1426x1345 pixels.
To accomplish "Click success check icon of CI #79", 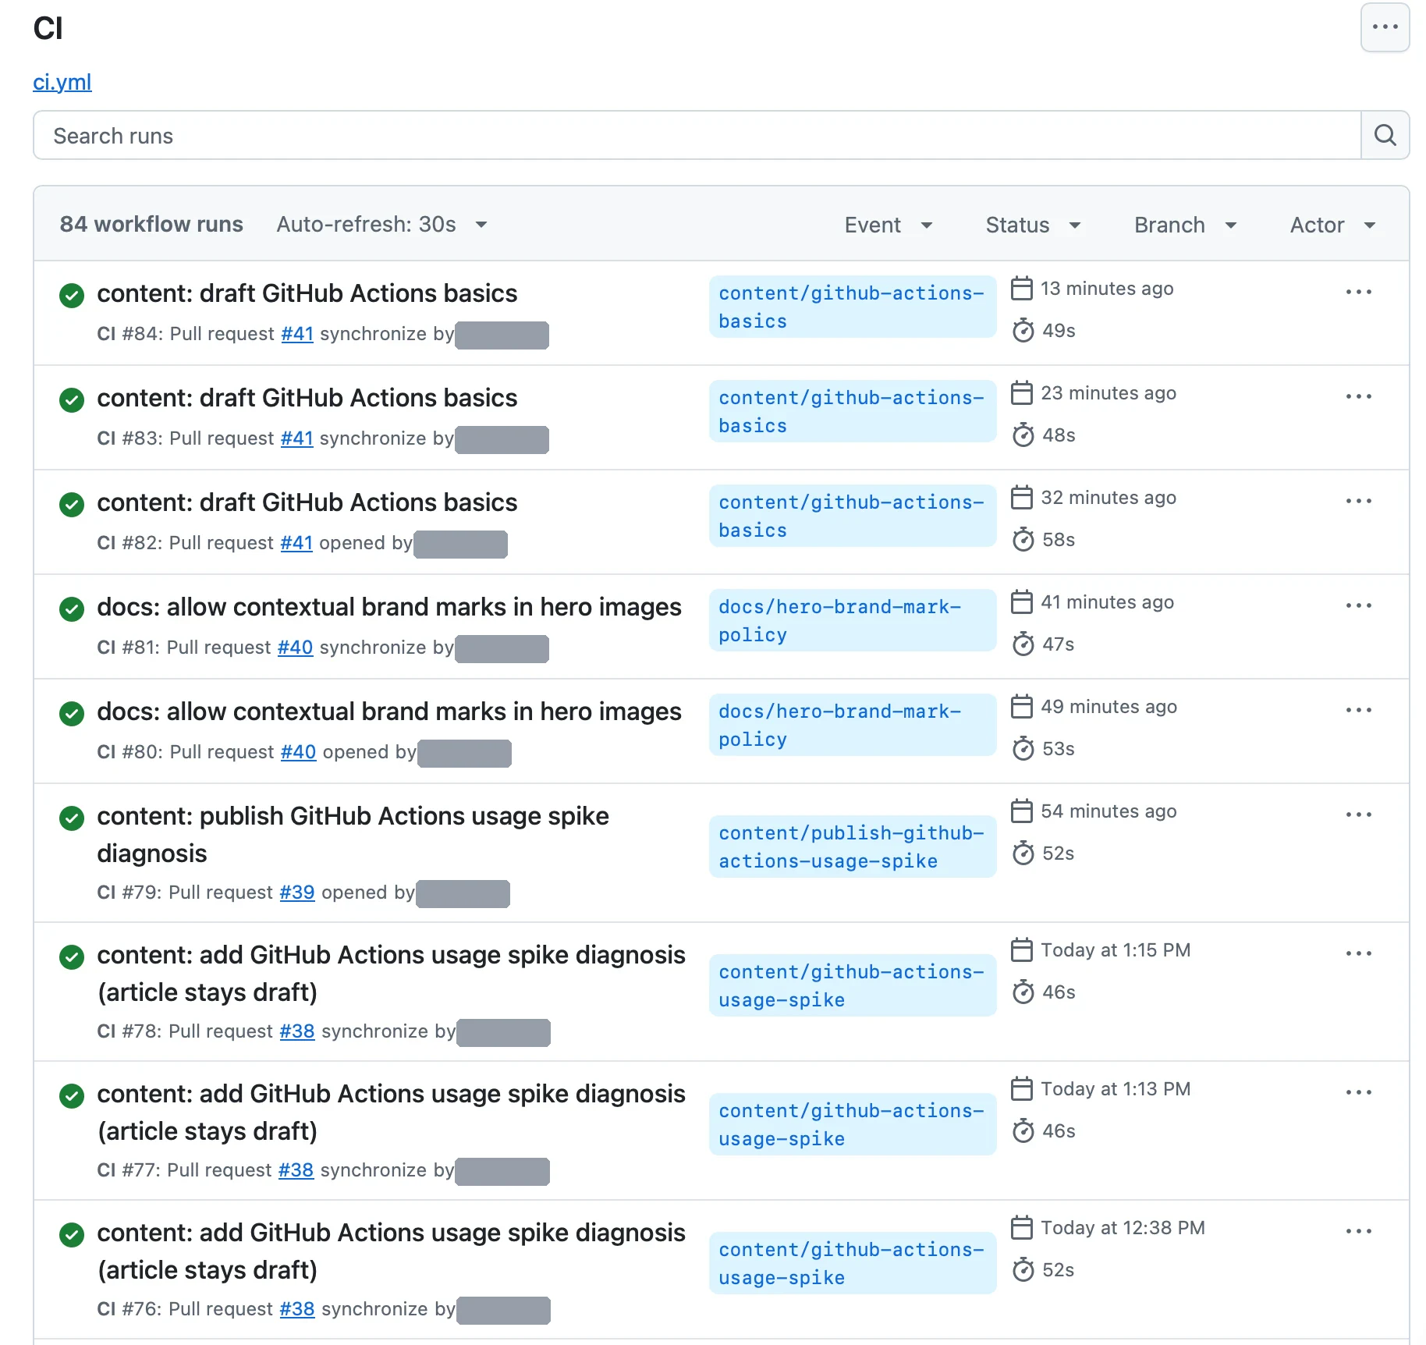I will click(x=72, y=818).
